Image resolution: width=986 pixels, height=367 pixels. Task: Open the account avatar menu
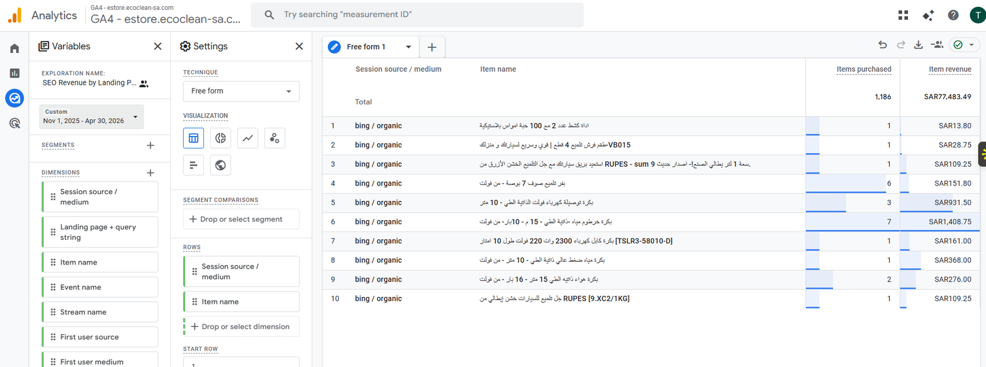tap(978, 15)
